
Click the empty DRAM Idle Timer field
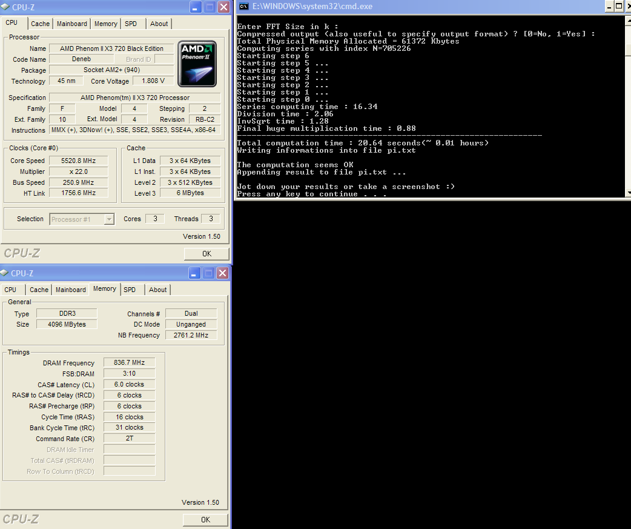click(129, 449)
